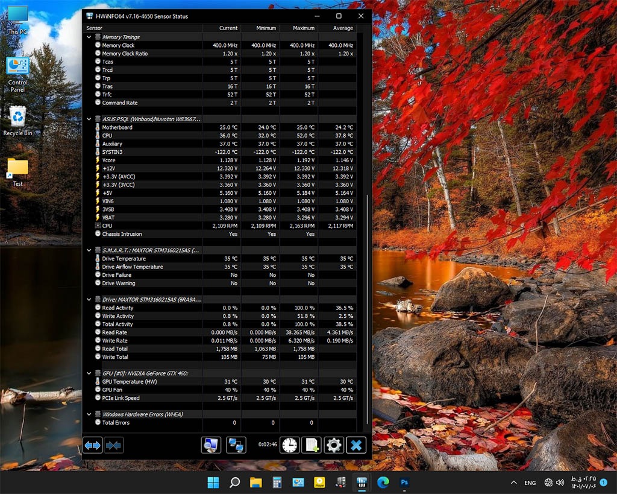Click the Current column header
Image resolution: width=617 pixels, height=494 pixels.
[x=228, y=28]
